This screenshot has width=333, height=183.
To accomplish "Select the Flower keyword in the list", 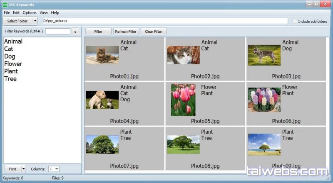I will click(x=13, y=64).
